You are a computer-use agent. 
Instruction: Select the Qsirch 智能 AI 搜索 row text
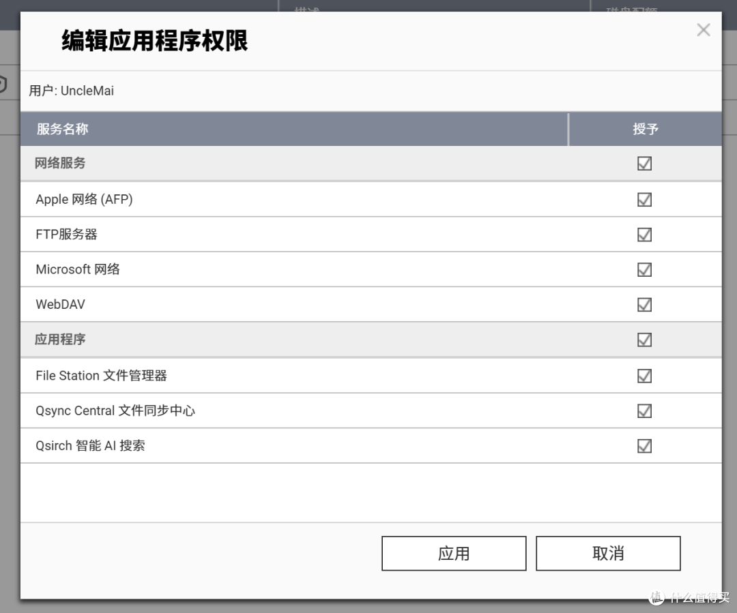pos(90,445)
